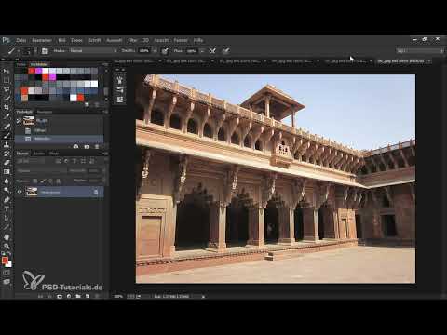The width and height of the screenshot is (447, 335).
Task: Open the Fenster menu
Action: [x=181, y=40]
